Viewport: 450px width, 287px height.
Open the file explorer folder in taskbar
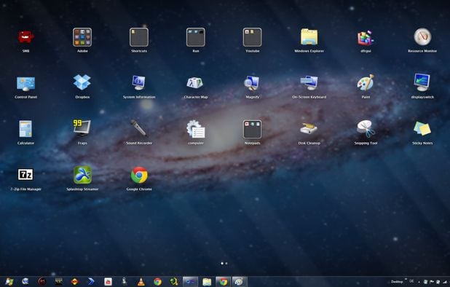tap(207, 282)
